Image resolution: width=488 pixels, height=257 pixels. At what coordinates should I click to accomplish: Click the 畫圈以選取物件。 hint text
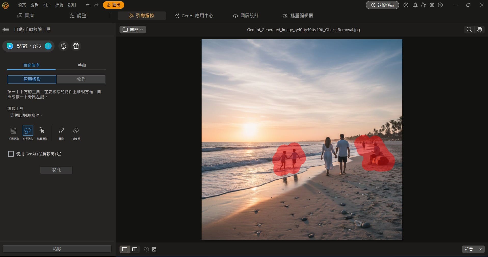27,115
